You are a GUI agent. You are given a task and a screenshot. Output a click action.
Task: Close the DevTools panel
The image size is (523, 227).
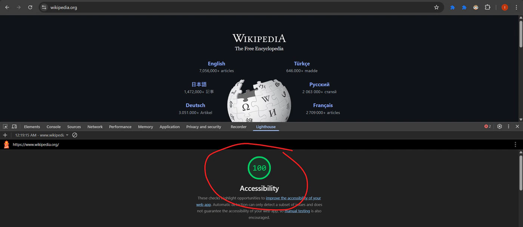(x=517, y=127)
